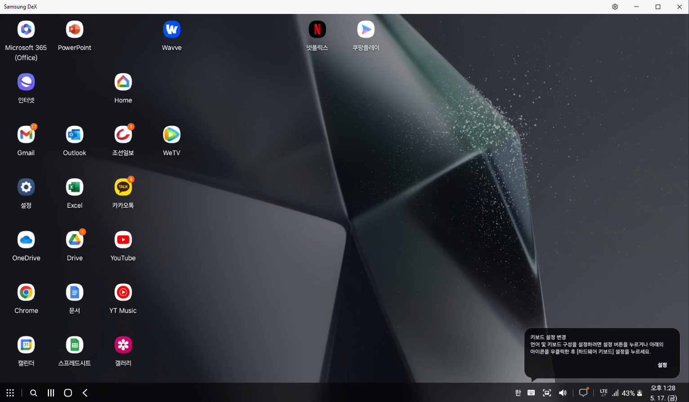Minimize the Samsung DeX window
Viewport: 689px width, 402px height.
coord(636,7)
